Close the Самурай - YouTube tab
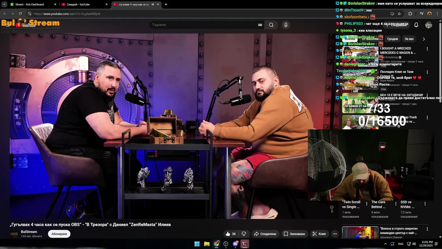Viewport: 442px width, 249px height. [106, 4]
